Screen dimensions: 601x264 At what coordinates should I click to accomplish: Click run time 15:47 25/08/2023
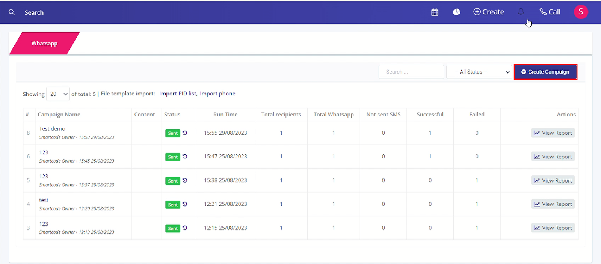(x=225, y=157)
